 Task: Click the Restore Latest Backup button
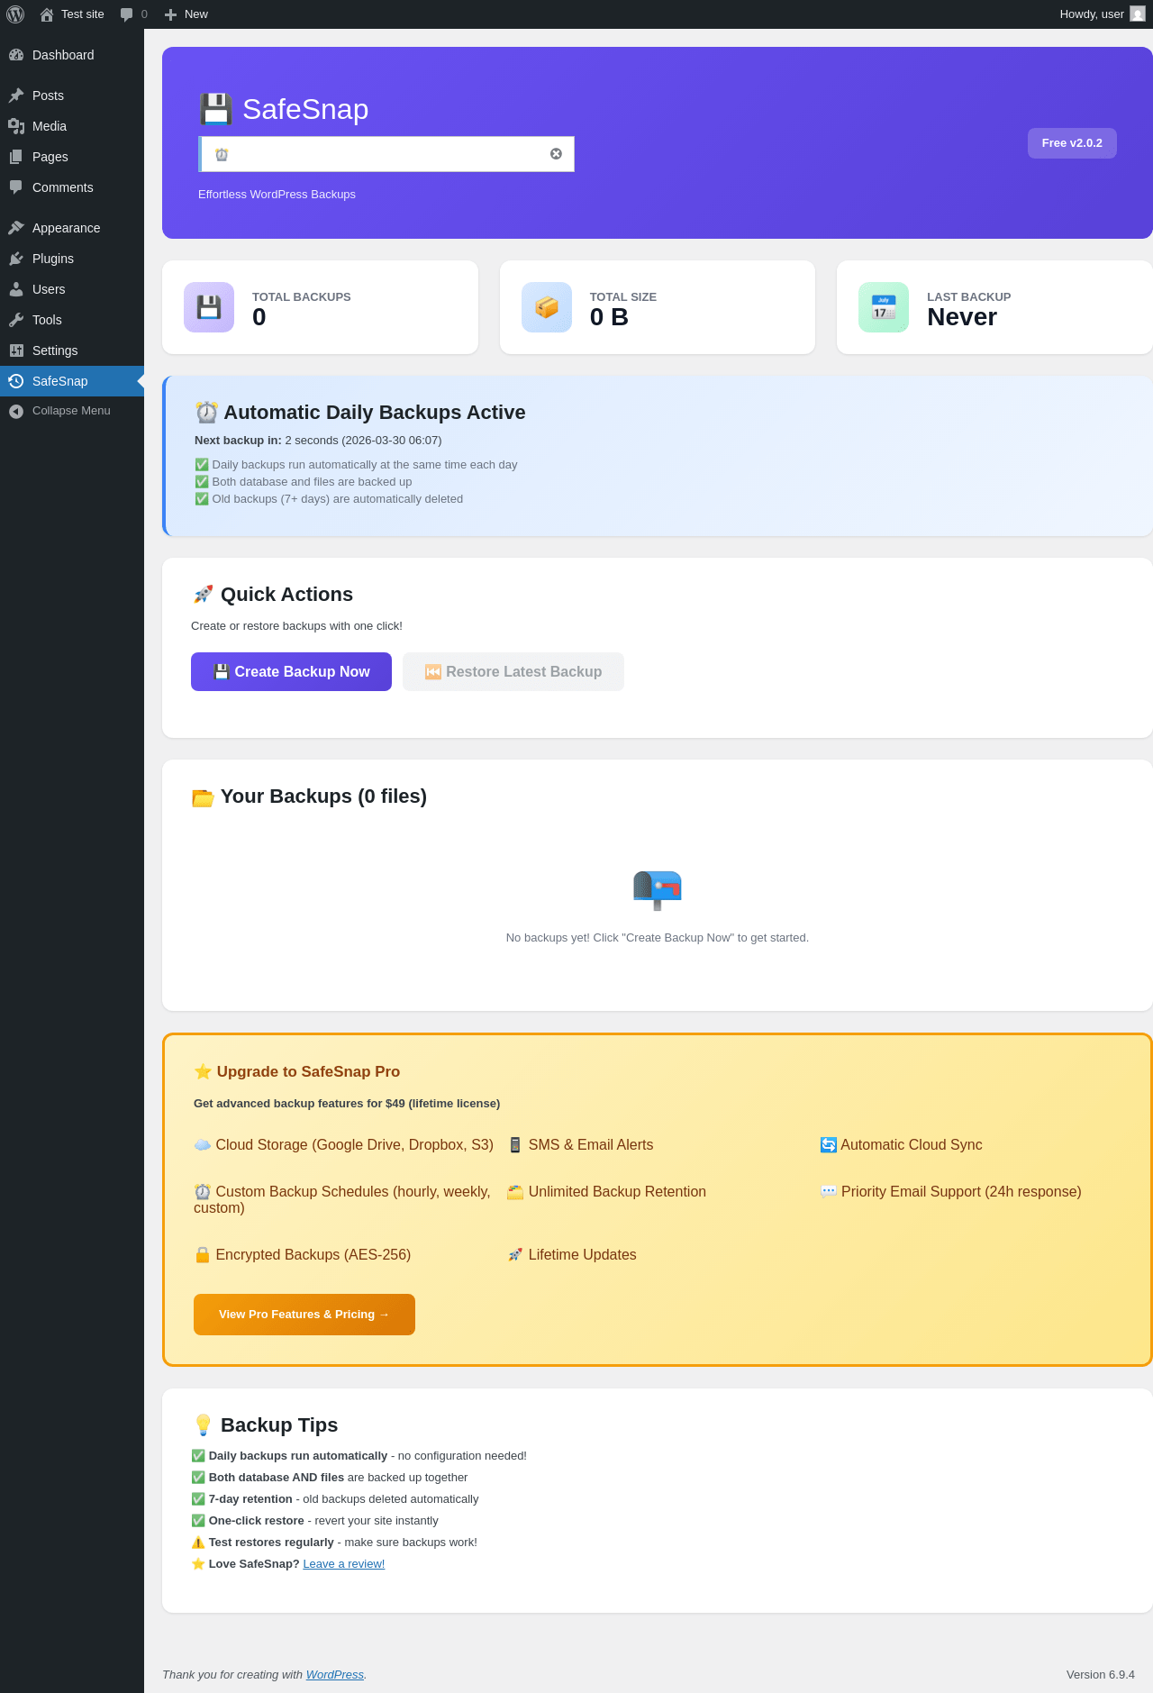point(513,672)
